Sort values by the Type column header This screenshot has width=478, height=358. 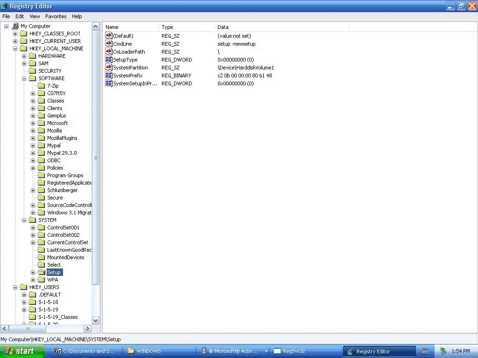point(187,27)
